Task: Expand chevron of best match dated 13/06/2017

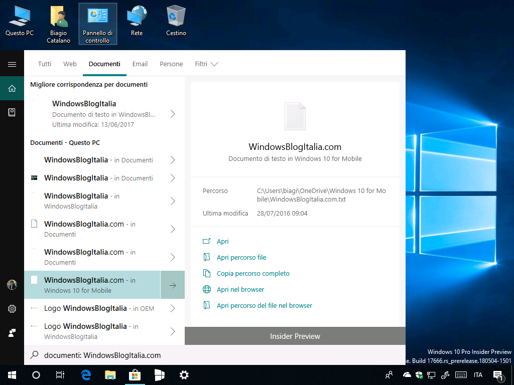Action: coord(173,114)
